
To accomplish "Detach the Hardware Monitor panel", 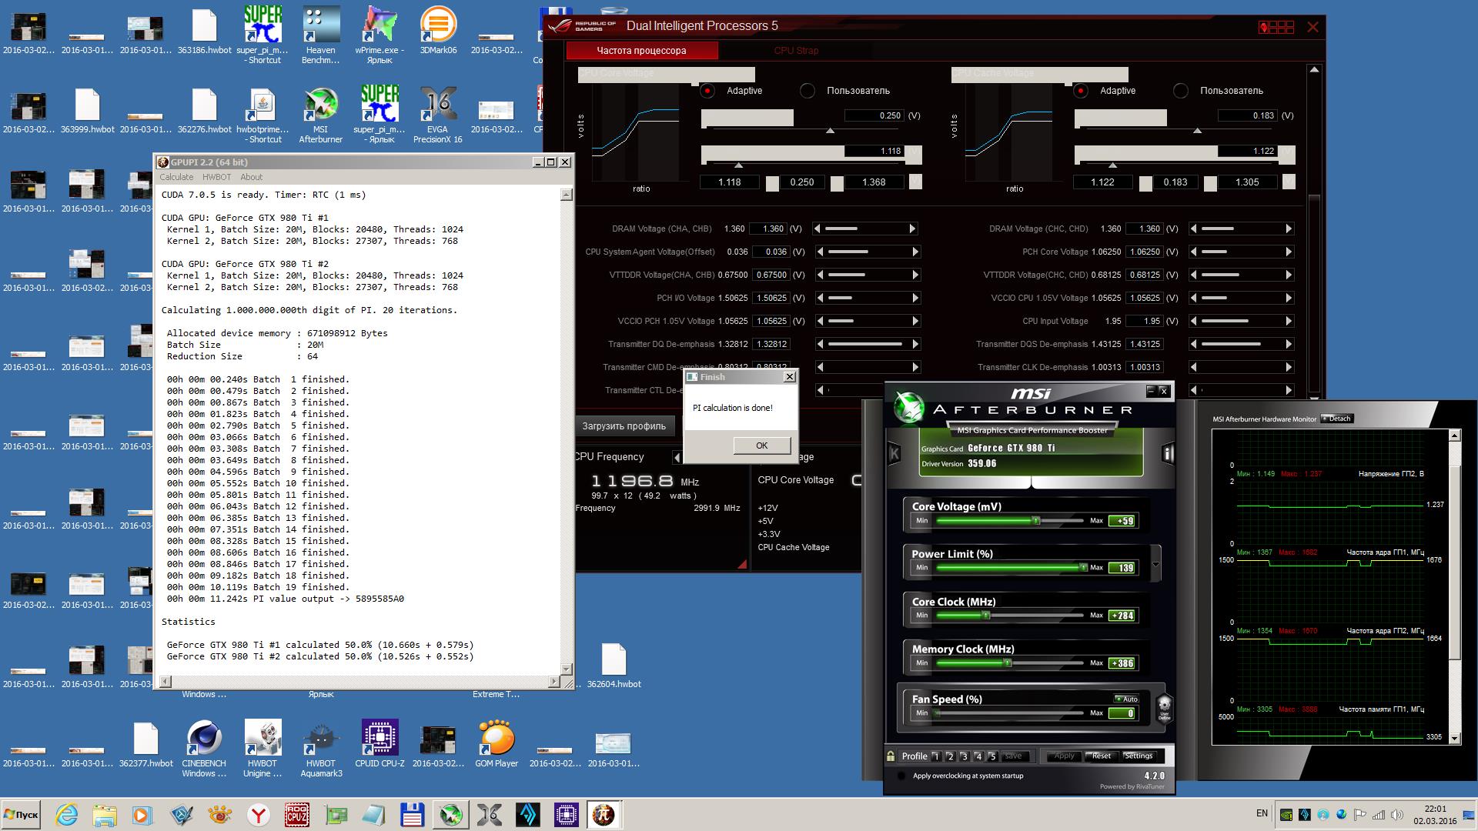I will [x=1336, y=419].
